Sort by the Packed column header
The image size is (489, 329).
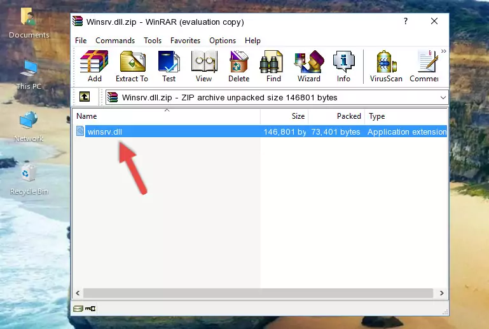336,116
